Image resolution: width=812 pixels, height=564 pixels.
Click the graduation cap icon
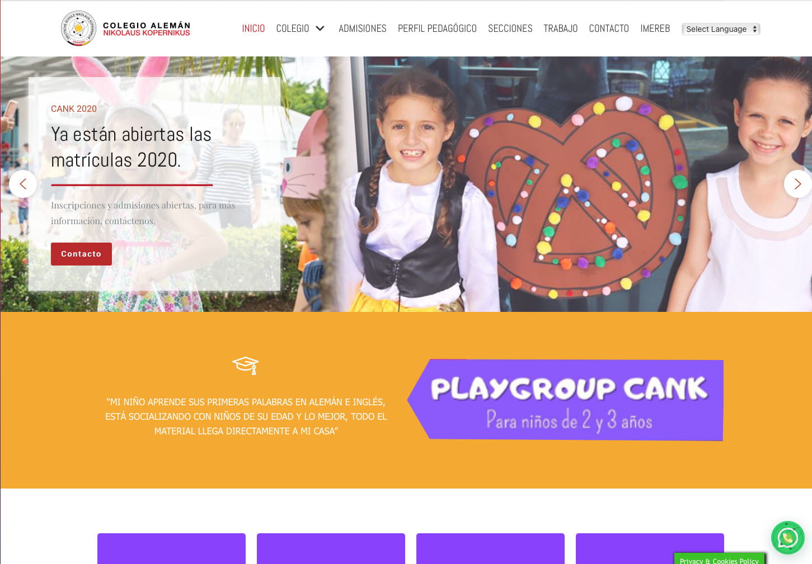click(x=246, y=366)
